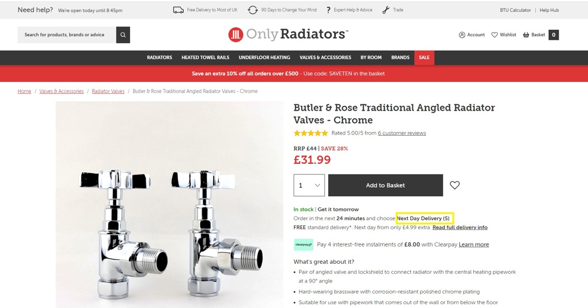Click the Trade wrench icon
Viewport: 588px width, 308px height.
pos(386,10)
